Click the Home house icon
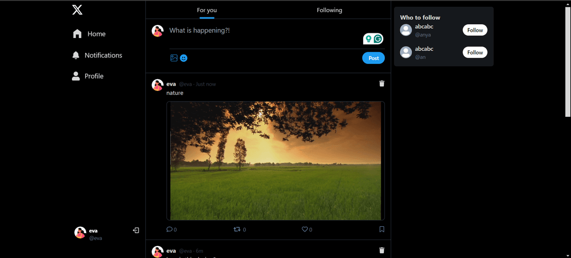 click(77, 34)
